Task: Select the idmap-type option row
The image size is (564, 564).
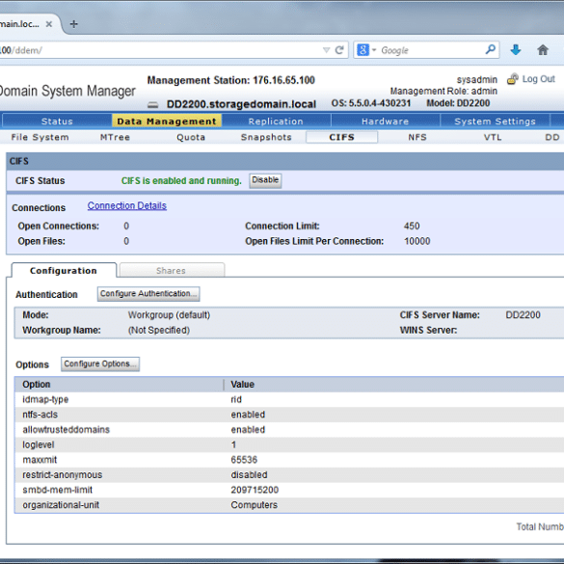Action: (x=289, y=399)
